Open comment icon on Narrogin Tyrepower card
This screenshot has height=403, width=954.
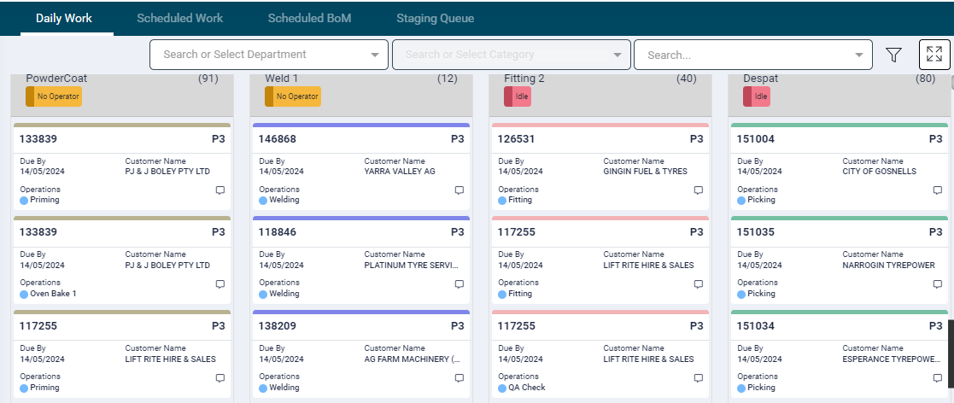pyautogui.click(x=937, y=284)
